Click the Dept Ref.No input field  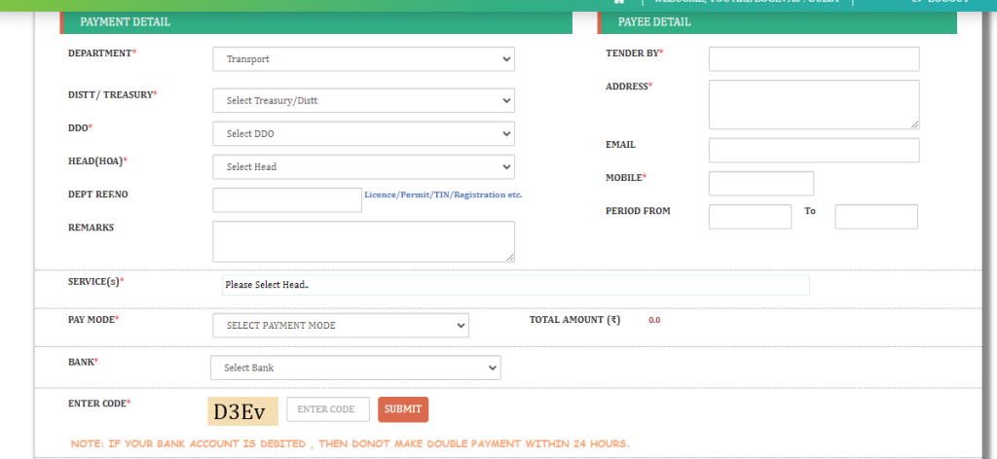(287, 199)
